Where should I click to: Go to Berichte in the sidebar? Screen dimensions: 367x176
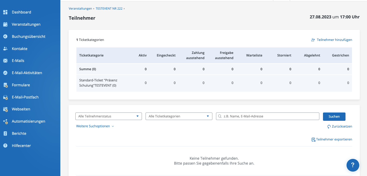click(19, 133)
